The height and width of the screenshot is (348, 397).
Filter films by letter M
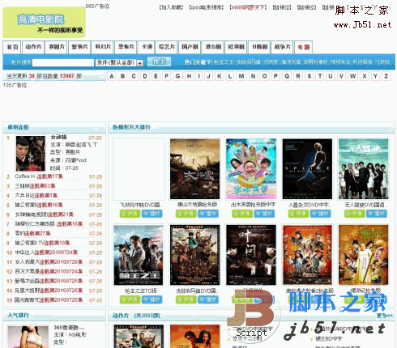coord(241,76)
